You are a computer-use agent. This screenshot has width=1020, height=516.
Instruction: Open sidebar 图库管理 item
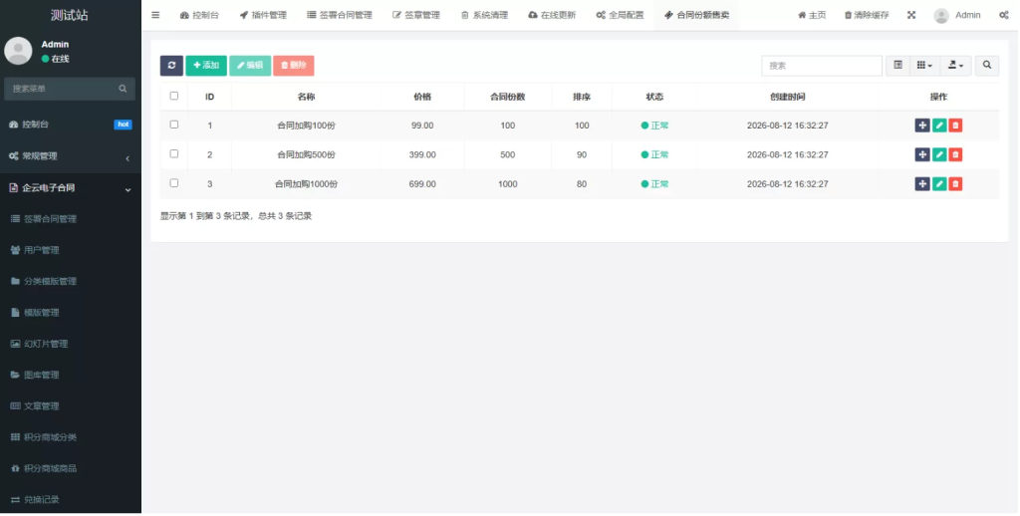(x=71, y=376)
